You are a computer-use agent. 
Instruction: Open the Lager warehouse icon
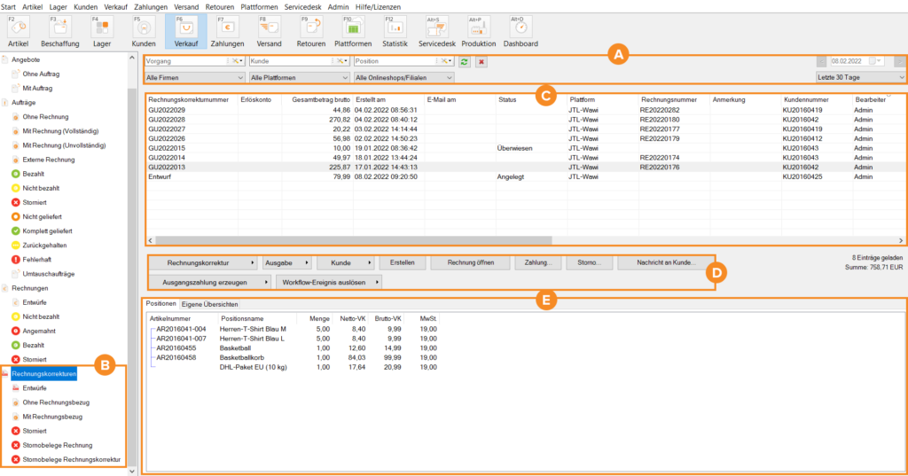click(102, 30)
